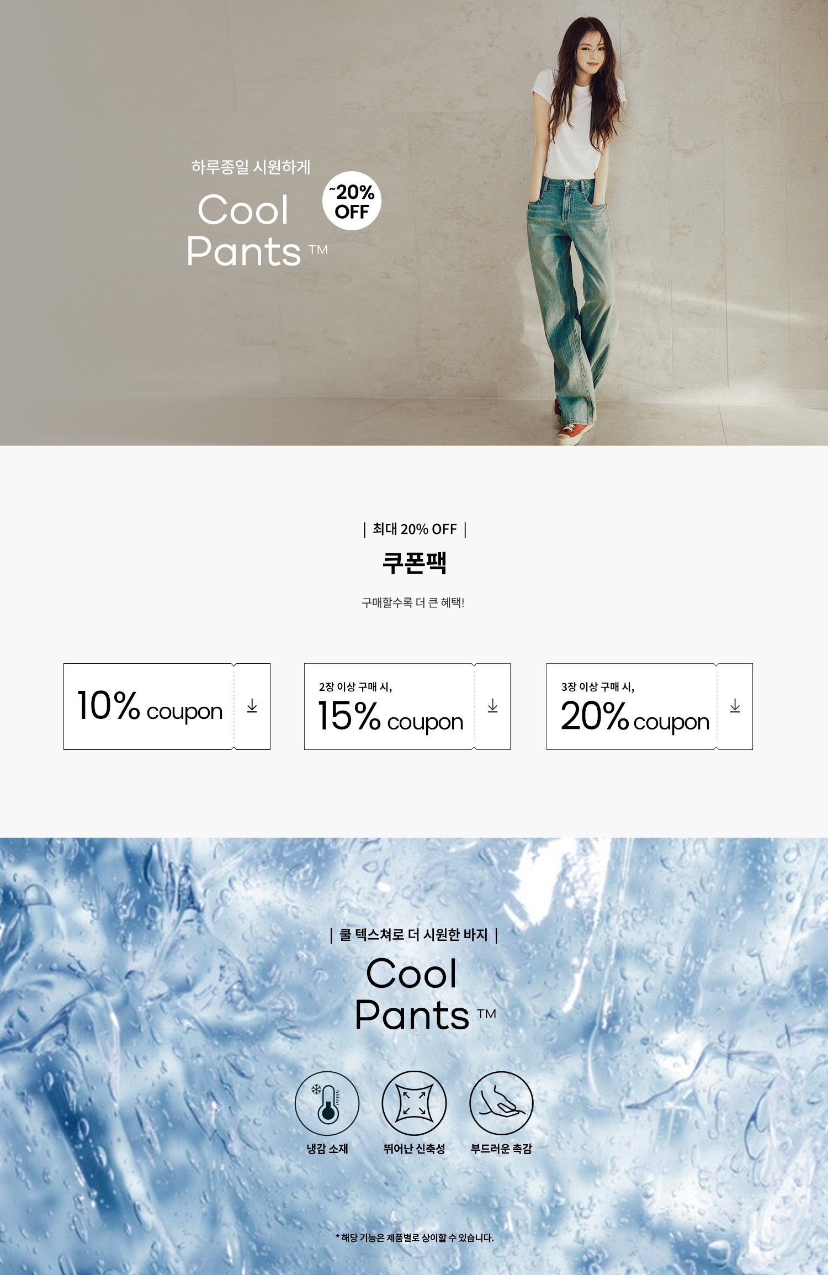
Task: Click the 15% coupon download arrow
Action: coord(493,706)
